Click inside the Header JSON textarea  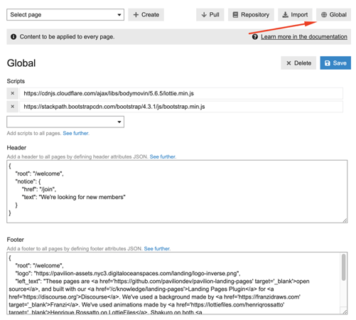tap(177, 191)
